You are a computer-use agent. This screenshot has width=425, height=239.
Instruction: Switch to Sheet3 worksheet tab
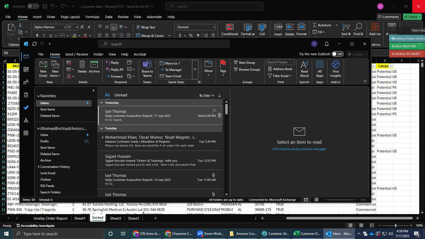coord(116,218)
